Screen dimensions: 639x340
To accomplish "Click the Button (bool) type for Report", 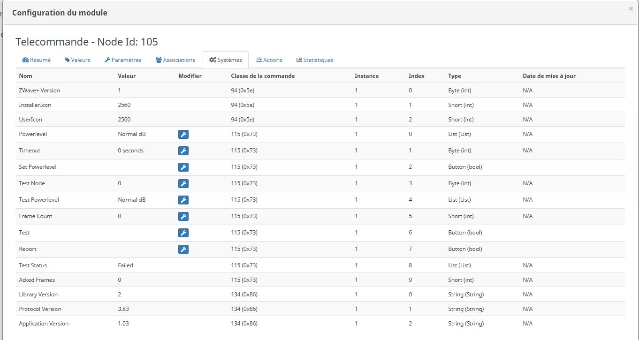I will tap(465, 249).
